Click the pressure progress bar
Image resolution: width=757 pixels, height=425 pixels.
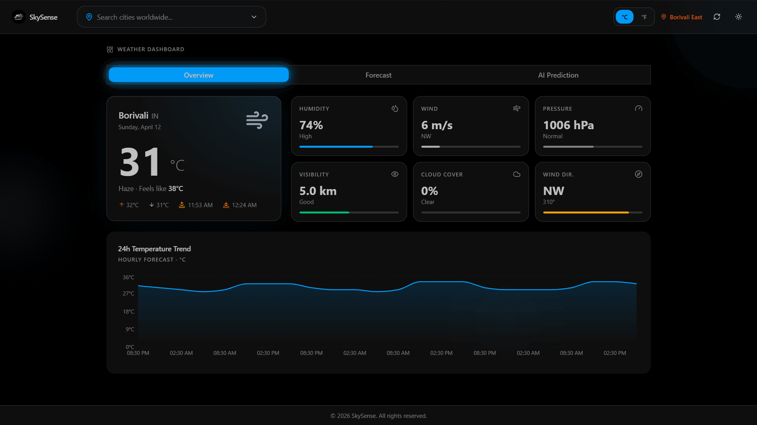coord(593,147)
